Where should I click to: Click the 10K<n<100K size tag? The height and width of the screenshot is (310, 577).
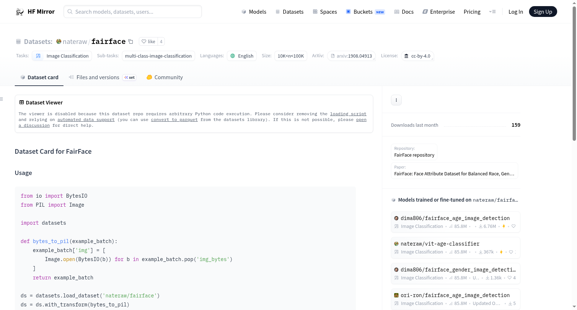click(x=291, y=56)
